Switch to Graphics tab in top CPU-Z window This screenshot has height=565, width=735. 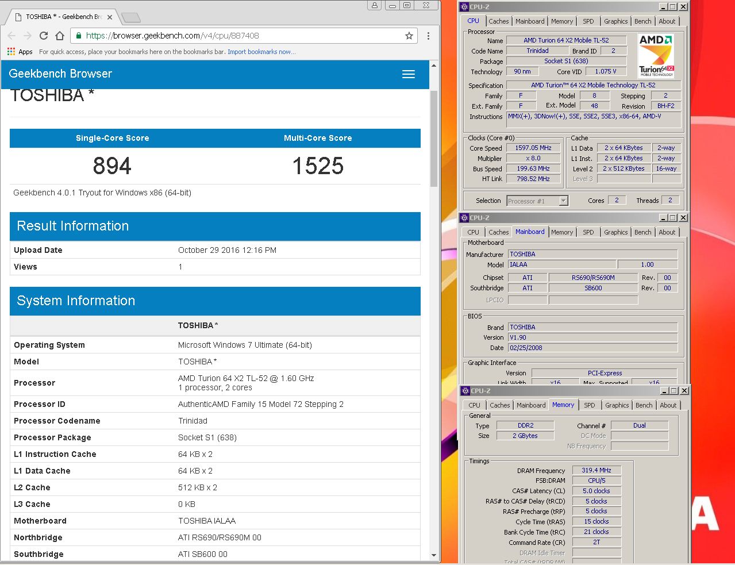tap(616, 21)
